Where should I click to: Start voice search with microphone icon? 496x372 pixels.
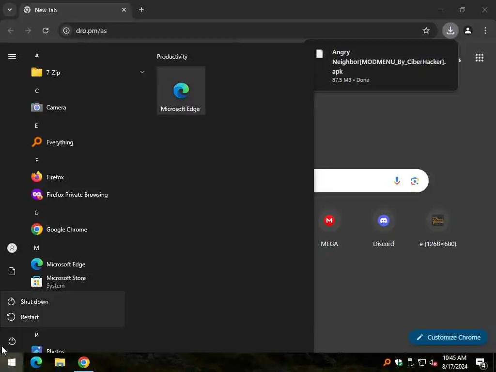397,181
